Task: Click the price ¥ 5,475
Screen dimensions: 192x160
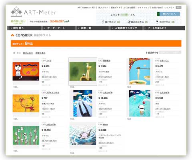Action: 159,66
